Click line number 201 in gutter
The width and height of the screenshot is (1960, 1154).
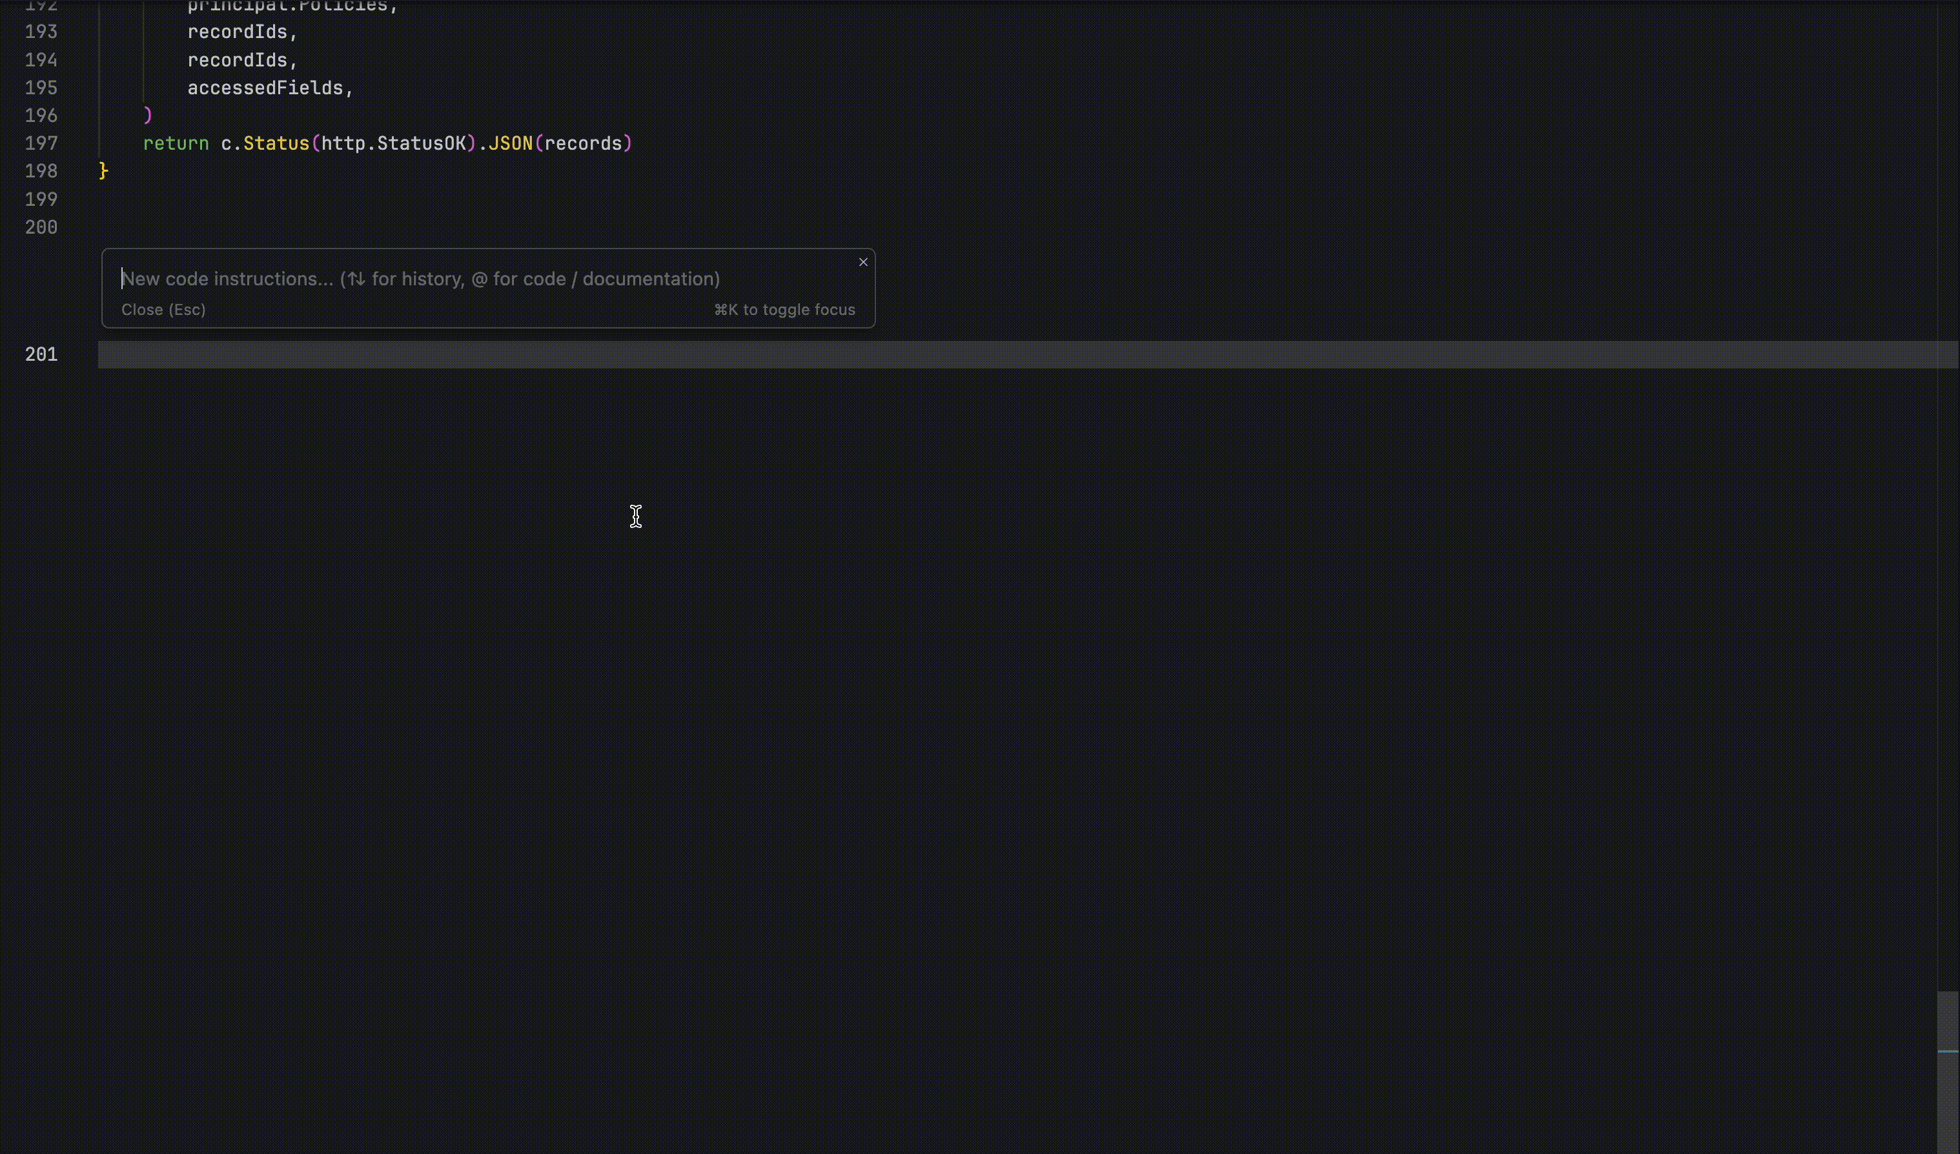pos(41,354)
